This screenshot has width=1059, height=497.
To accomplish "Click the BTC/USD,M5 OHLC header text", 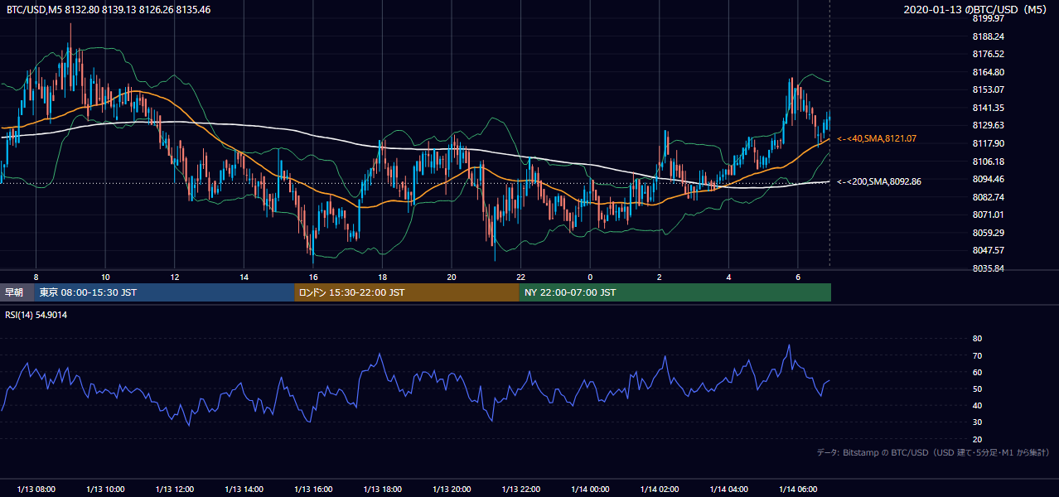I will [109, 9].
